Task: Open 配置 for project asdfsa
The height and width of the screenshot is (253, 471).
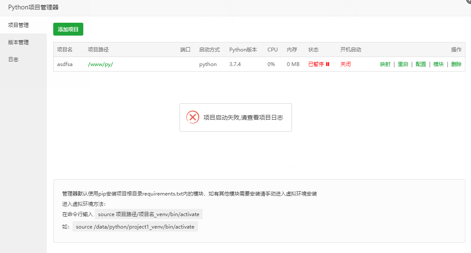Action: coord(421,64)
